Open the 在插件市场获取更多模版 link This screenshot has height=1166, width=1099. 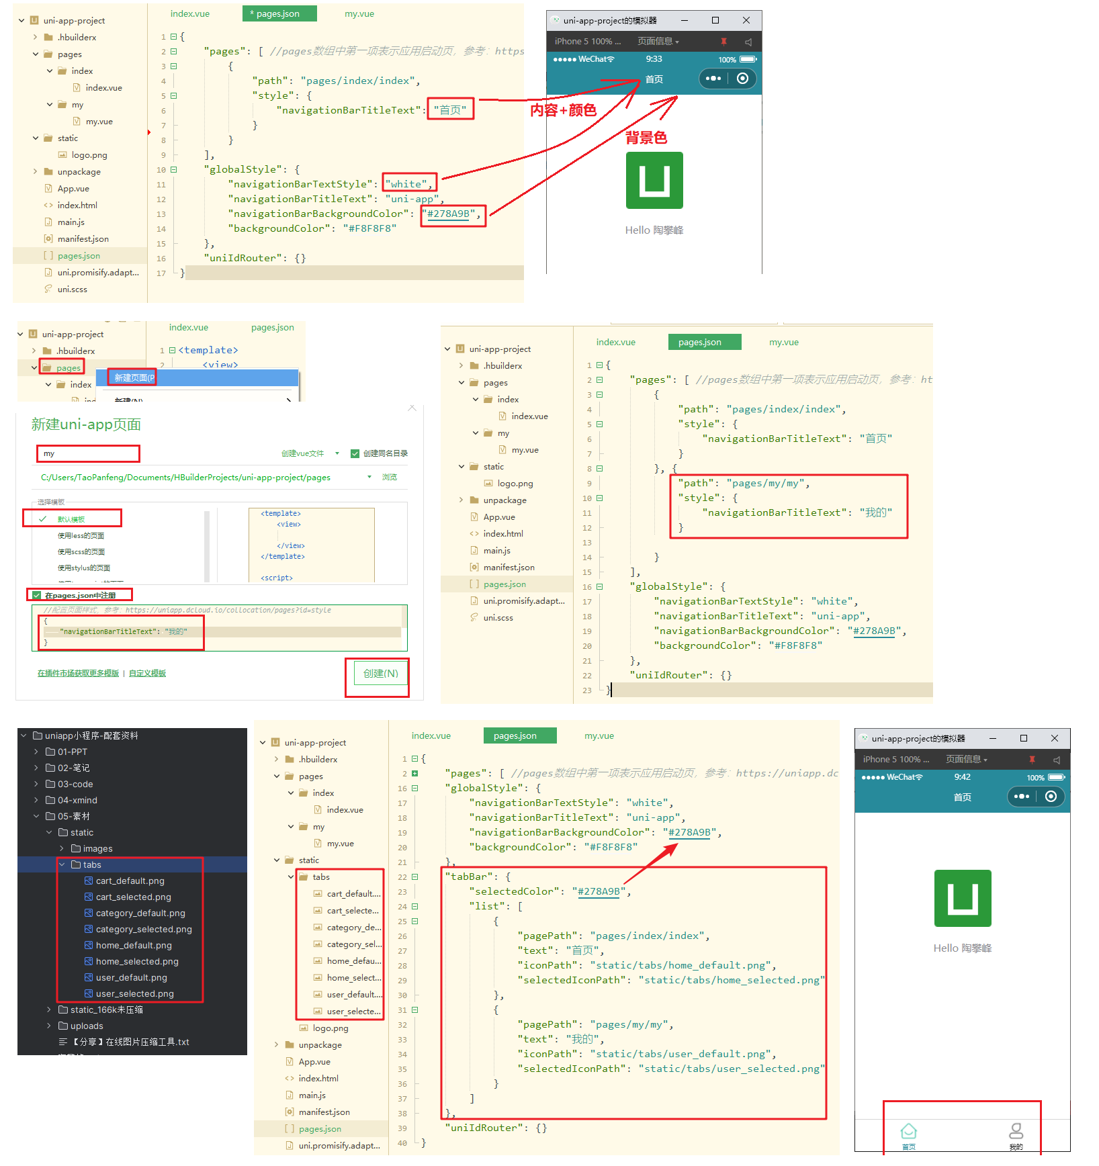tap(78, 673)
